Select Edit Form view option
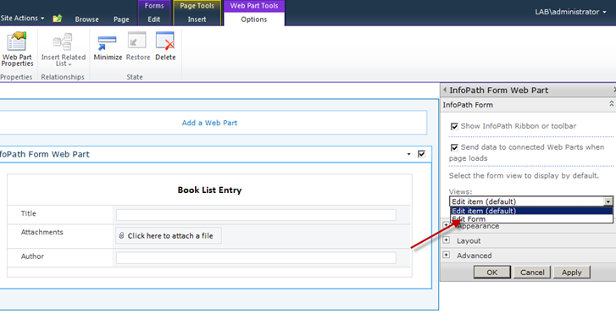The height and width of the screenshot is (314, 616). (531, 219)
